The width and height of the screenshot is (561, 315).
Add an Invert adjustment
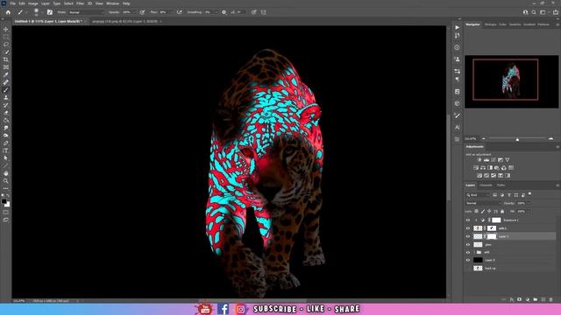(479, 175)
